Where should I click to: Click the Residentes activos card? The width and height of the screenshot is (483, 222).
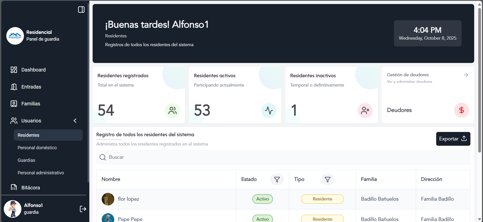click(235, 95)
